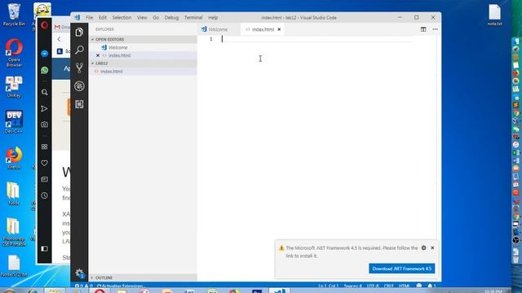Click the UTF-8 encoding status entry

(373, 286)
